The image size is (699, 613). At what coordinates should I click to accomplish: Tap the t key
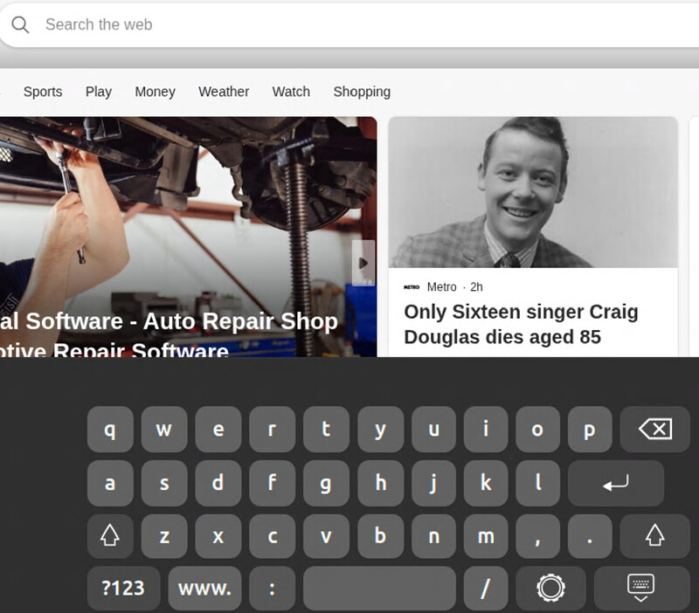(326, 430)
